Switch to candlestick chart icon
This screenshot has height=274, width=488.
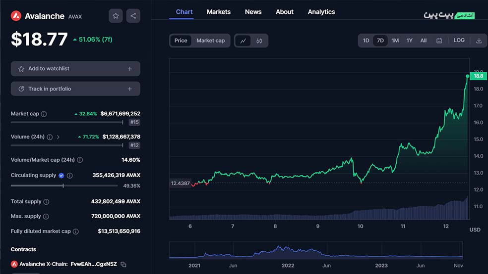(259, 41)
